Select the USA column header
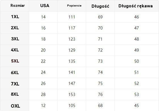 [x=45, y=6]
